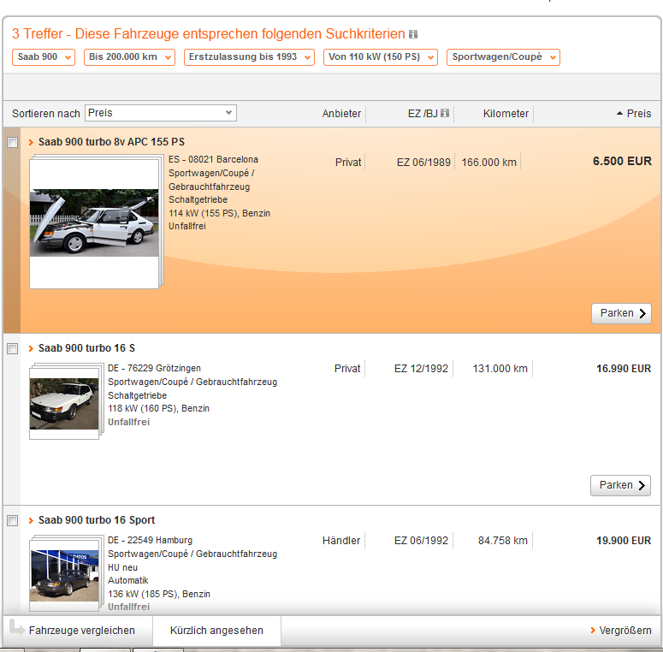663x652 pixels.
Task: Click DE - 22549 Hamburg location text
Action: (150, 541)
